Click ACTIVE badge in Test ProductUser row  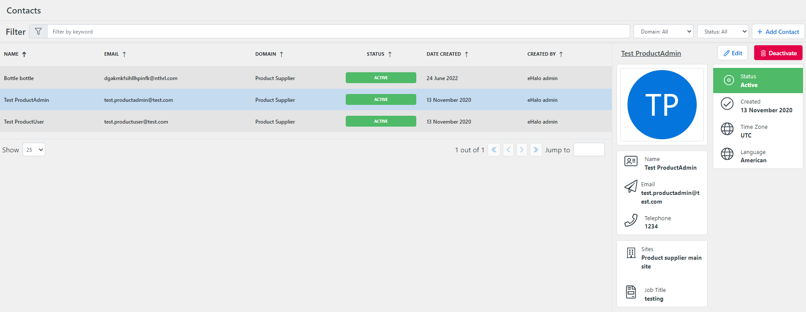[x=381, y=121]
